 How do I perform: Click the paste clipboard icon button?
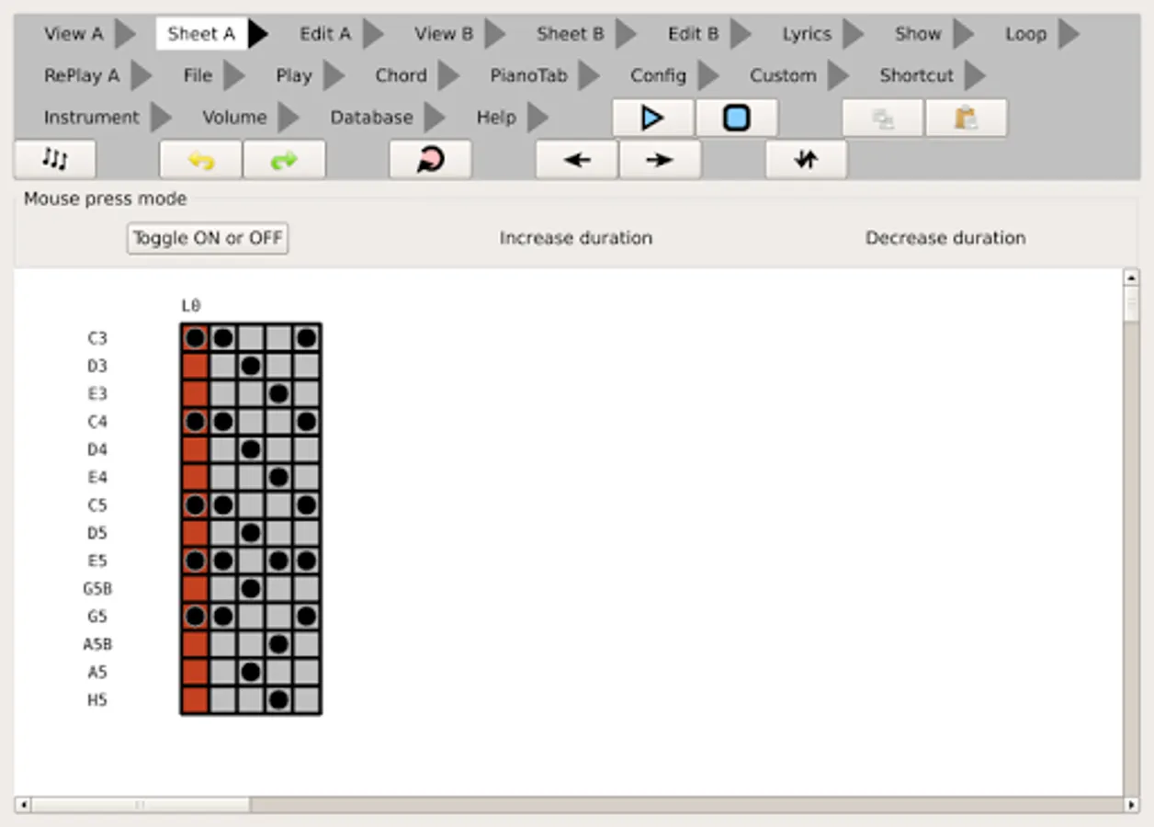(966, 118)
